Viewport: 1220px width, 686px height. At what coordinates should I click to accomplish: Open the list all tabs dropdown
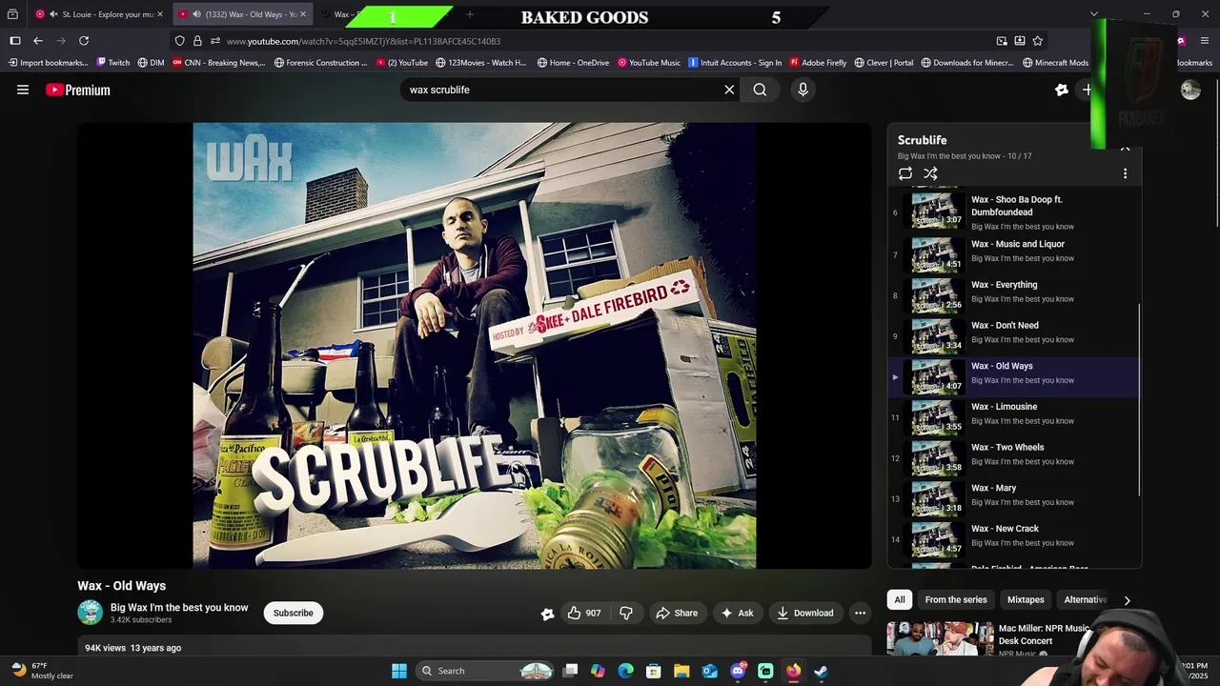(1094, 14)
